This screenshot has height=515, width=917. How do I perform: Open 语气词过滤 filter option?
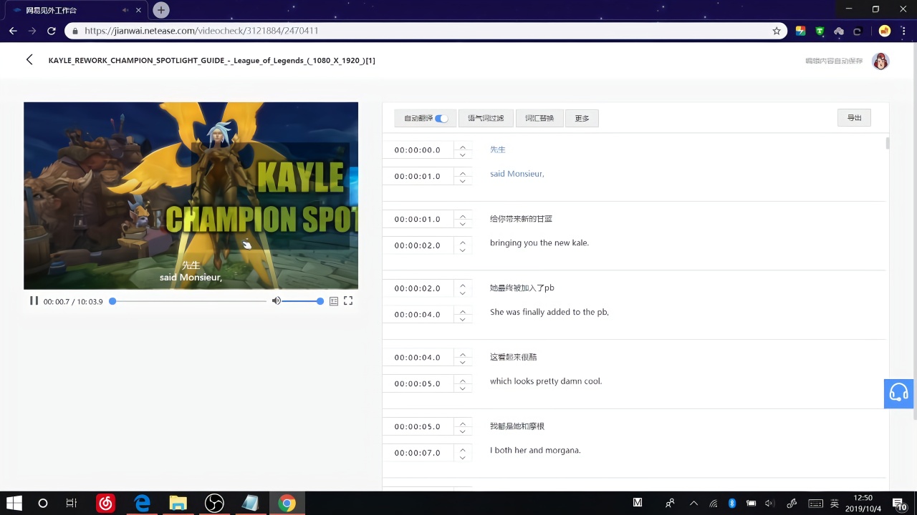[486, 118]
